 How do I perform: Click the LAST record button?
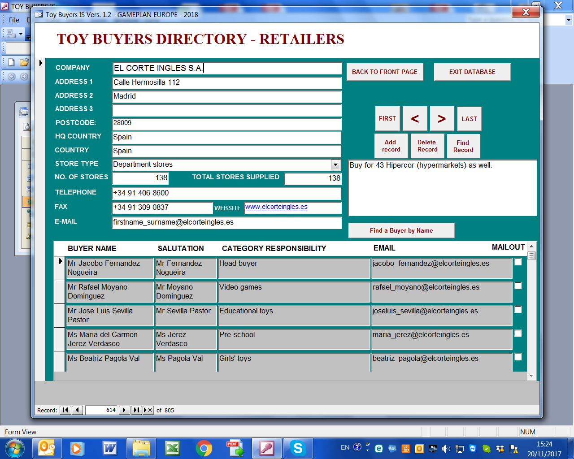(x=470, y=119)
